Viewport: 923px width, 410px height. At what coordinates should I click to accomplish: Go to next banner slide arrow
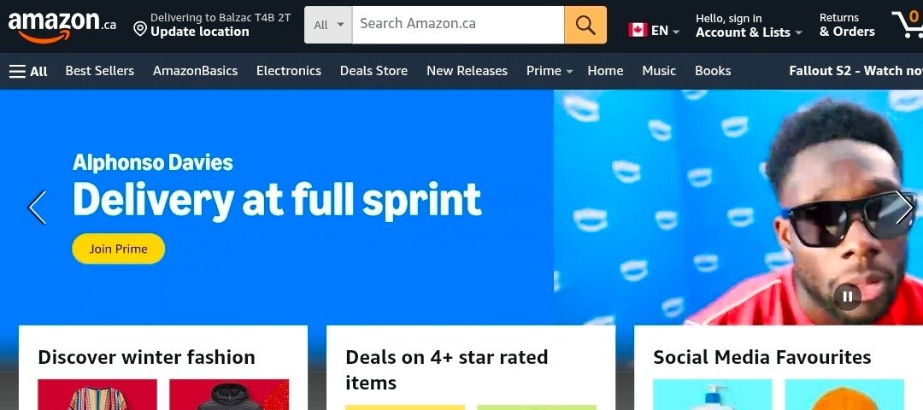click(904, 207)
